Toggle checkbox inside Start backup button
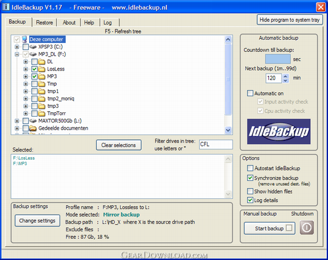This screenshot has width=328, height=260. [289, 228]
